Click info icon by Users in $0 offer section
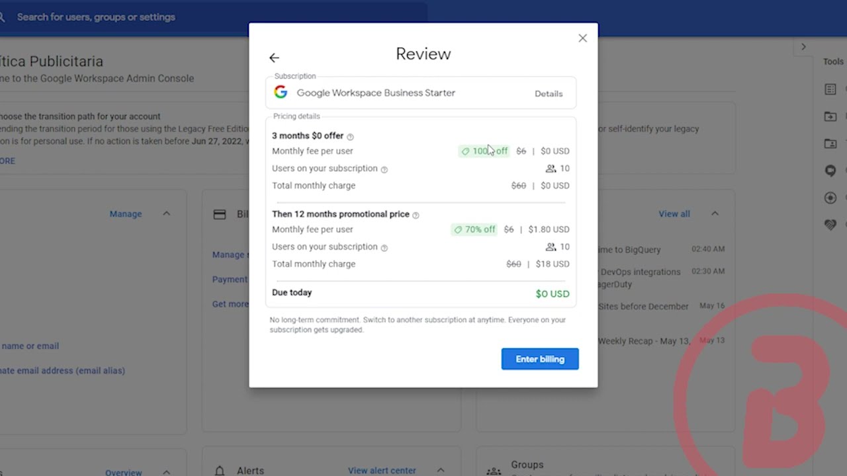This screenshot has width=847, height=476. click(x=384, y=169)
